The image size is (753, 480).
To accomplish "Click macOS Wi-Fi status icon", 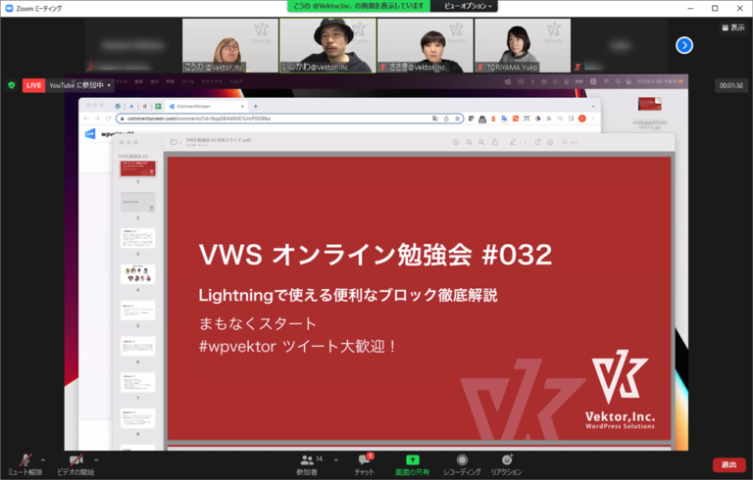I will [606, 81].
